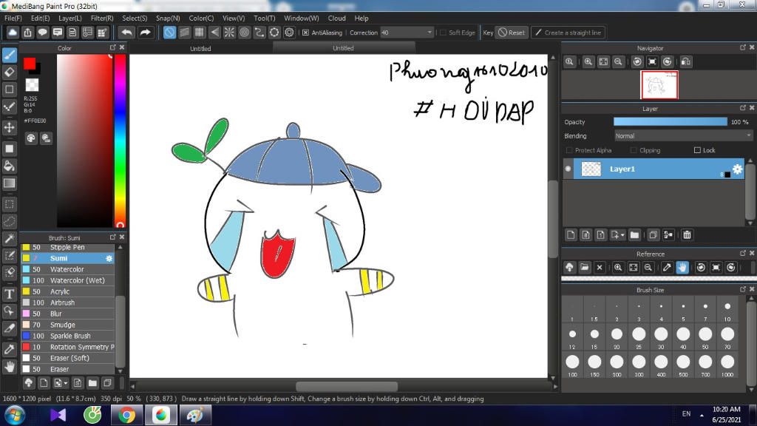Duplicate the current layer
This screenshot has height=426, width=757.
coord(653,234)
